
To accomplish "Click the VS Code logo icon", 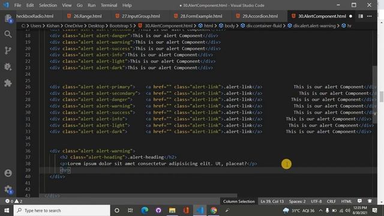I will pyautogui.click(x=5, y=5).
